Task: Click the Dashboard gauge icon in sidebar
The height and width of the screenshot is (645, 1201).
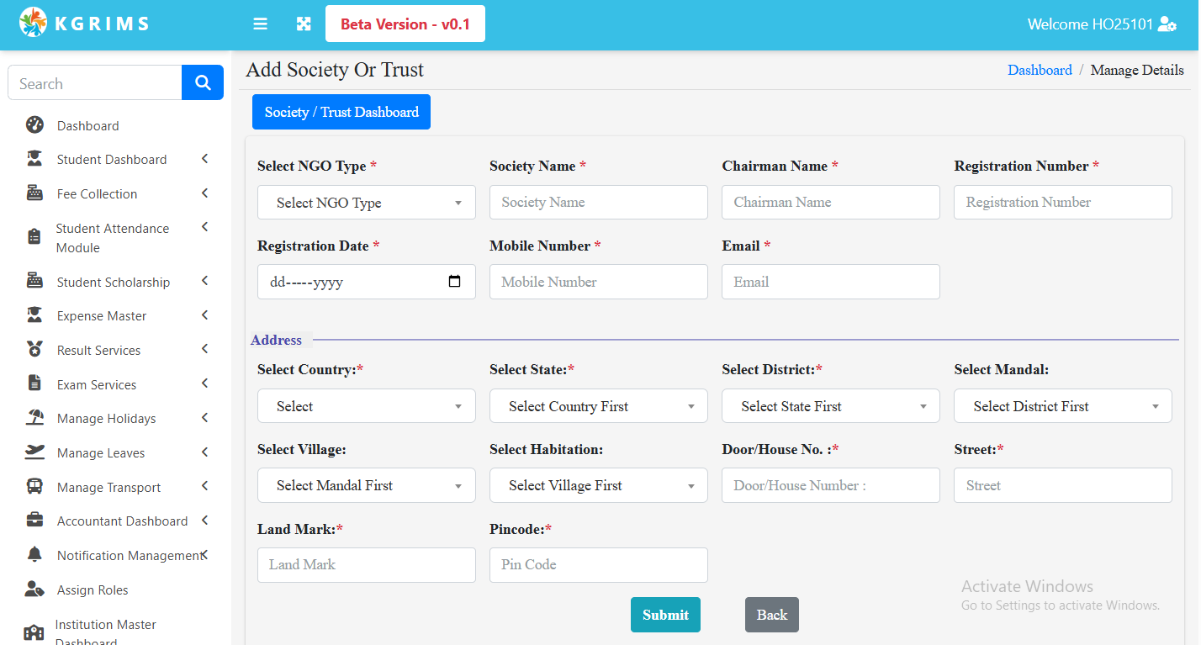Action: 34,125
